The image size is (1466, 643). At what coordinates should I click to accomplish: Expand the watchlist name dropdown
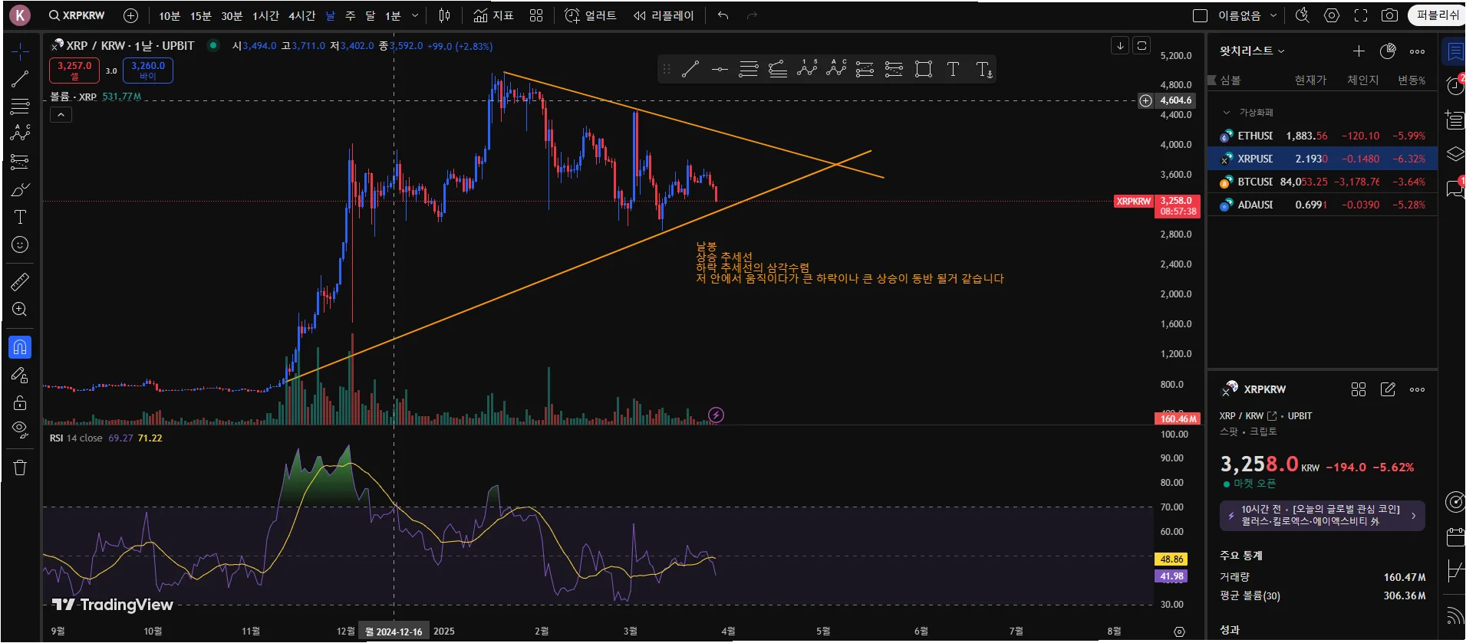point(1252,51)
